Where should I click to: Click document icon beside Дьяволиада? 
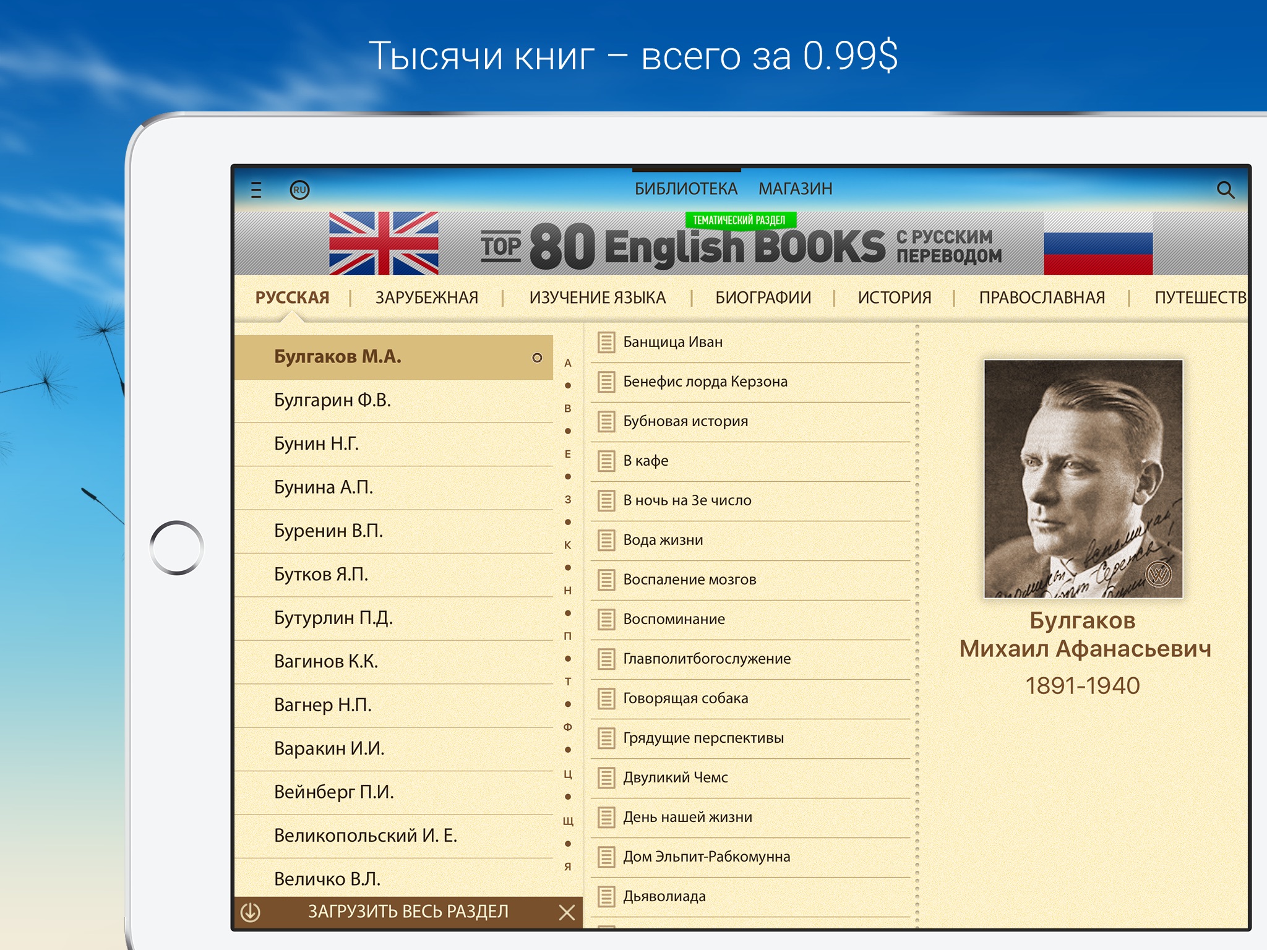(606, 896)
